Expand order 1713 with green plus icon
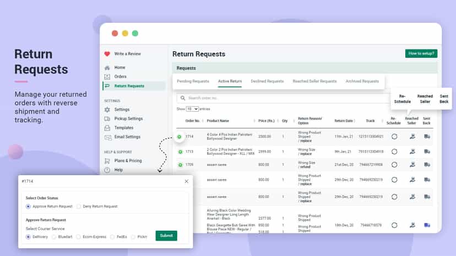The width and height of the screenshot is (456, 256). [x=180, y=152]
